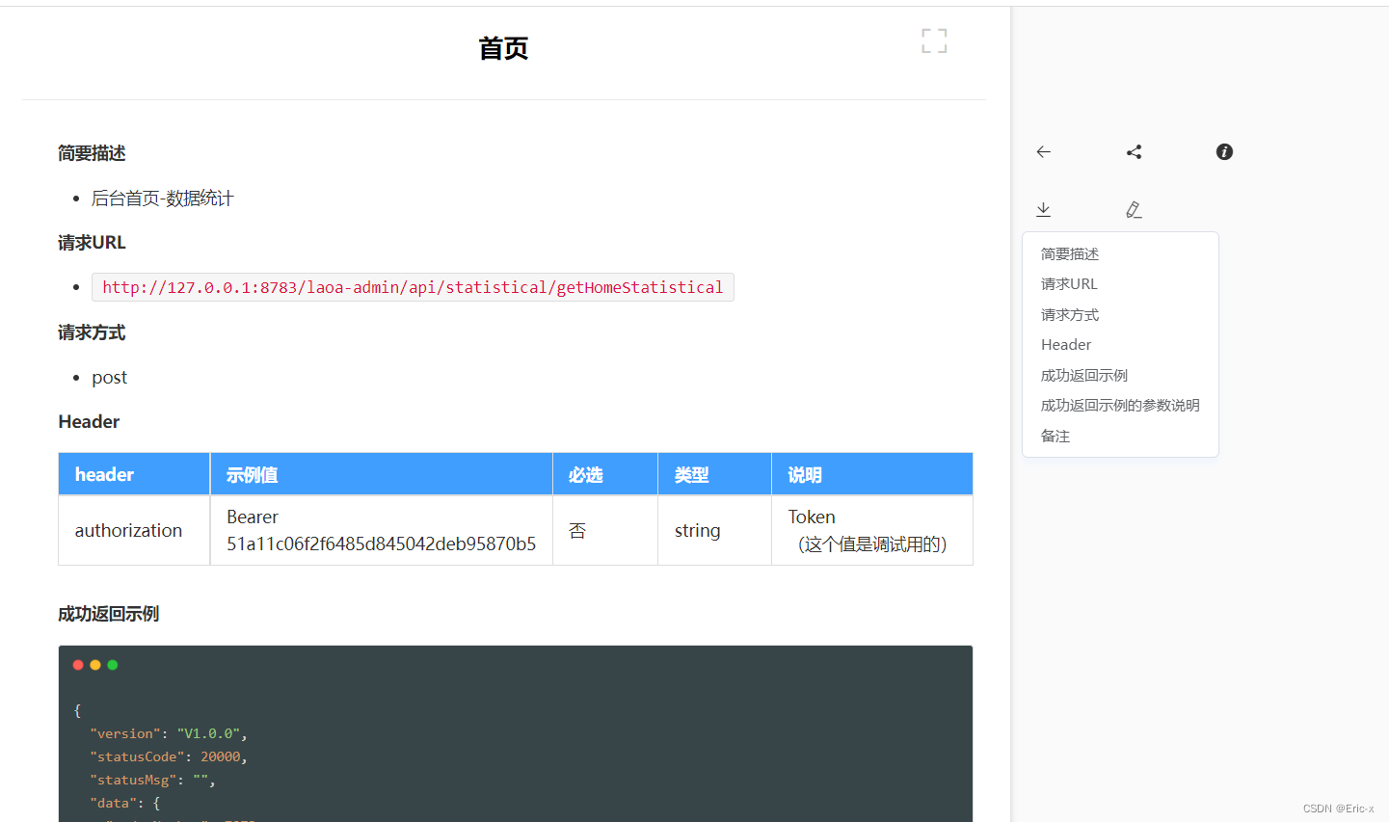1389x822 pixels.
Task: Open 成功返回示例的参数说明 from the outline
Action: point(1120,405)
